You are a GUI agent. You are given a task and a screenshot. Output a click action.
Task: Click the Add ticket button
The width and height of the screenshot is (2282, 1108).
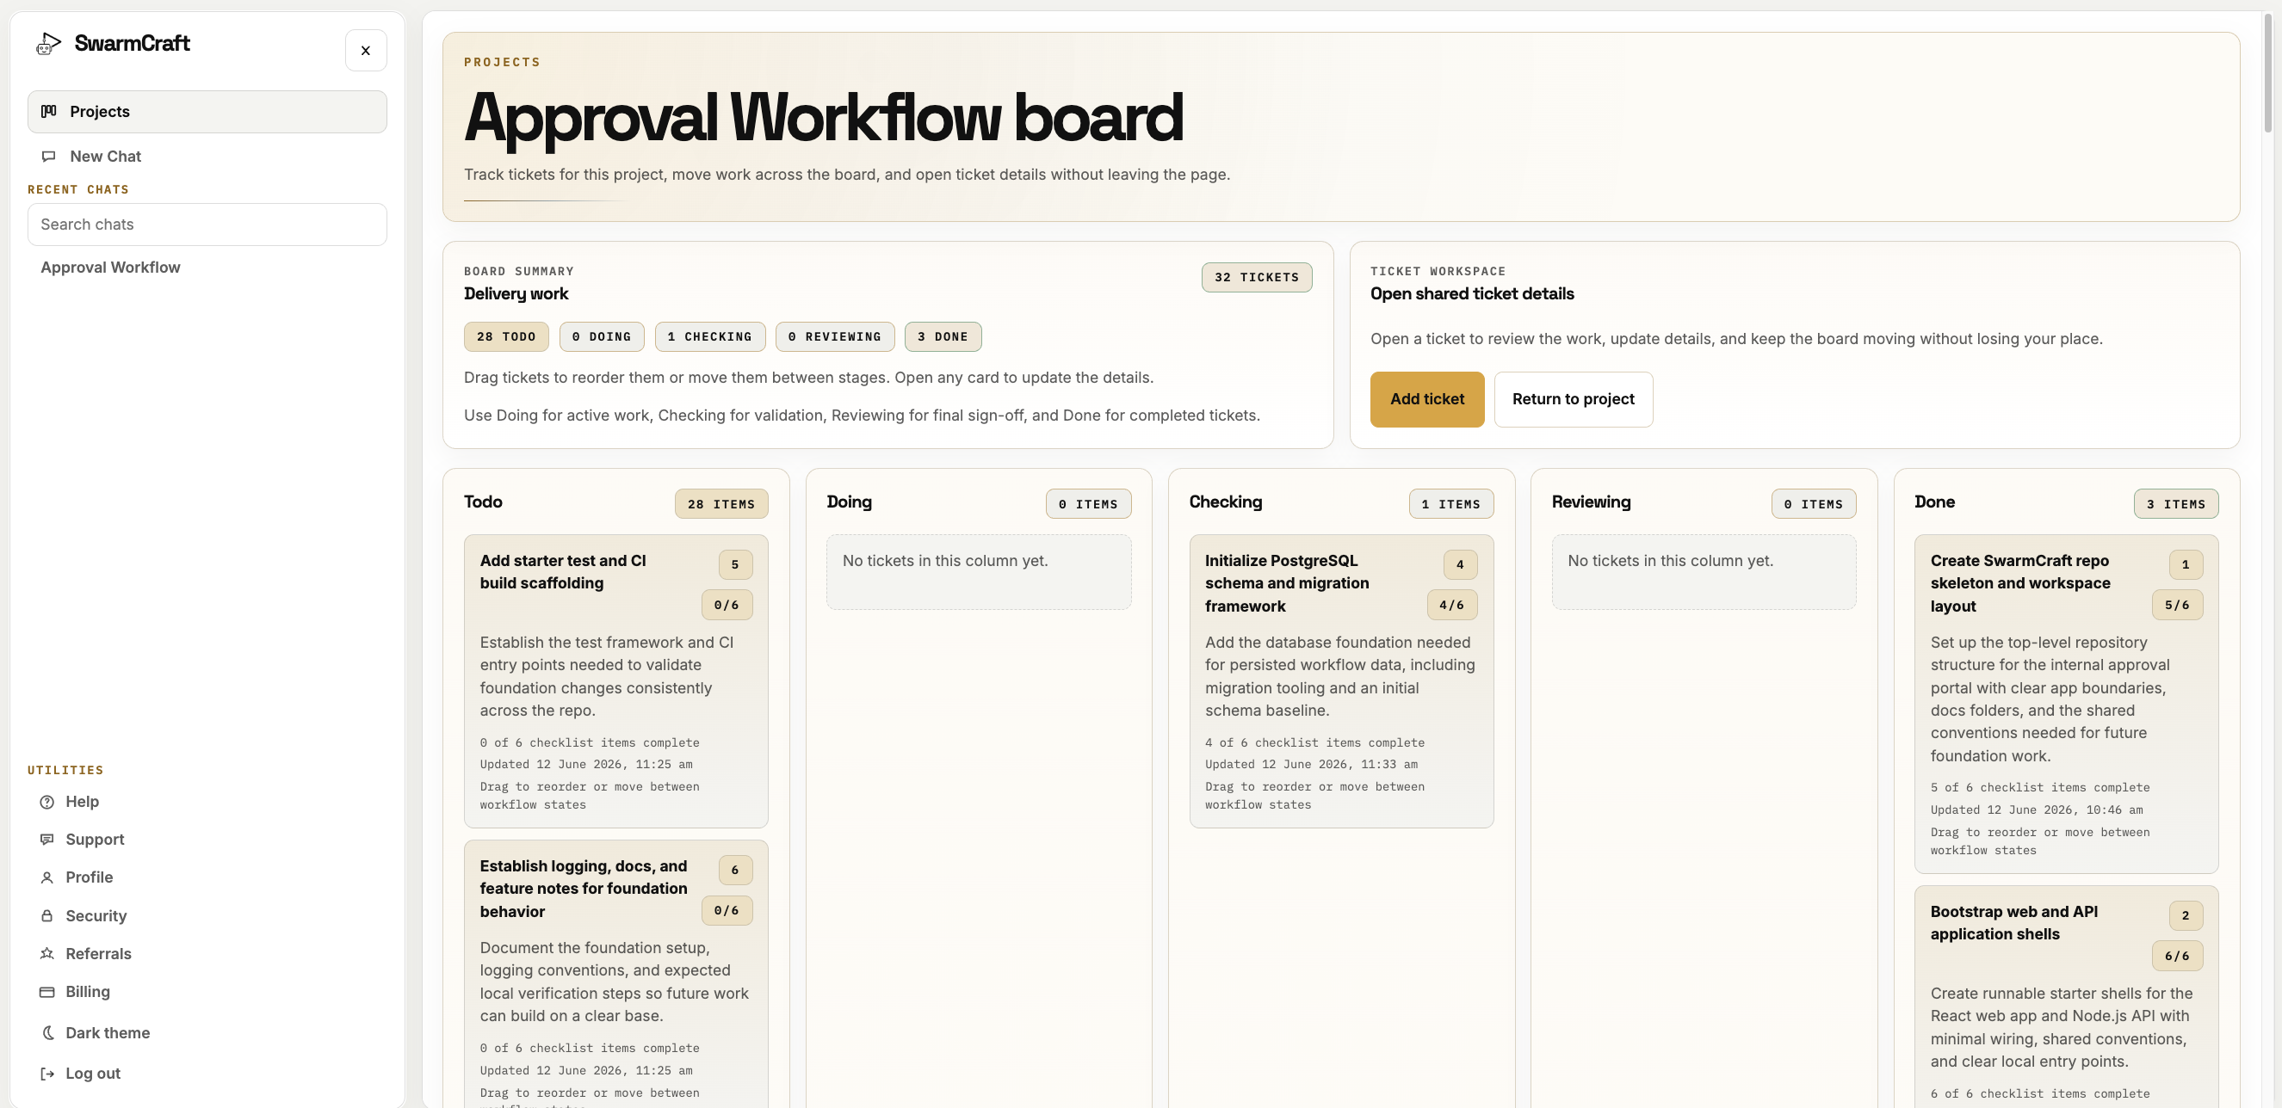point(1427,399)
